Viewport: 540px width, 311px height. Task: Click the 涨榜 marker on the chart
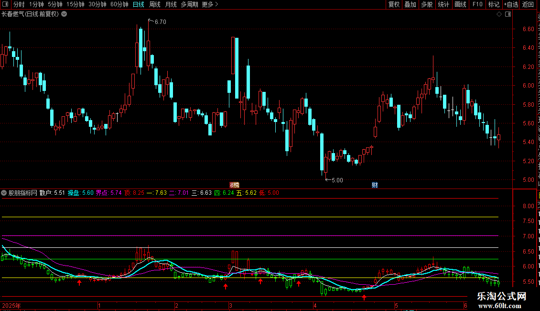234,185
